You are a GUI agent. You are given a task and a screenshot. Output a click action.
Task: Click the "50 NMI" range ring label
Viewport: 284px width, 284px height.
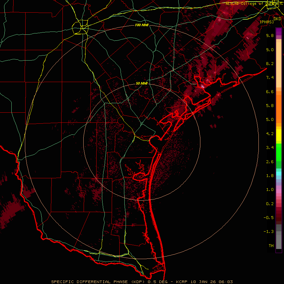[142, 83]
